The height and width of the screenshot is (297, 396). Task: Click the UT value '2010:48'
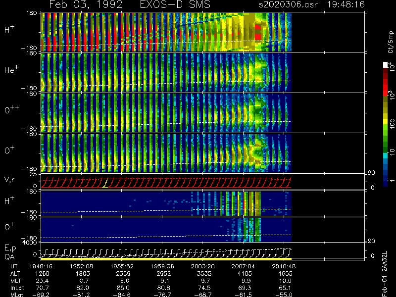pyautogui.click(x=284, y=266)
